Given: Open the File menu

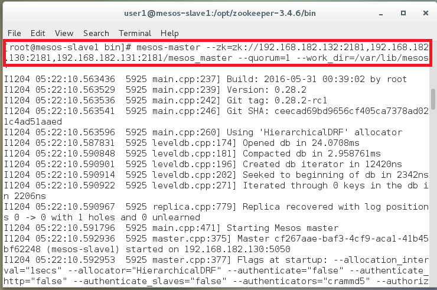Looking at the screenshot, I should [x=14, y=33].
